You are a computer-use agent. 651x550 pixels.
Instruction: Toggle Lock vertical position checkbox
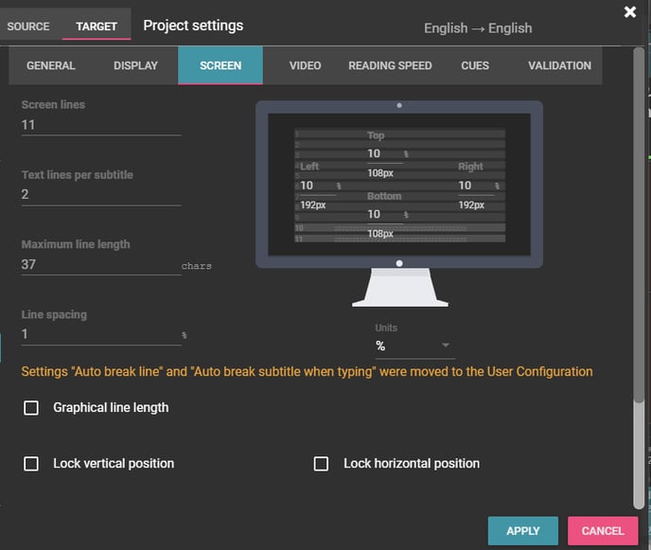click(x=31, y=464)
